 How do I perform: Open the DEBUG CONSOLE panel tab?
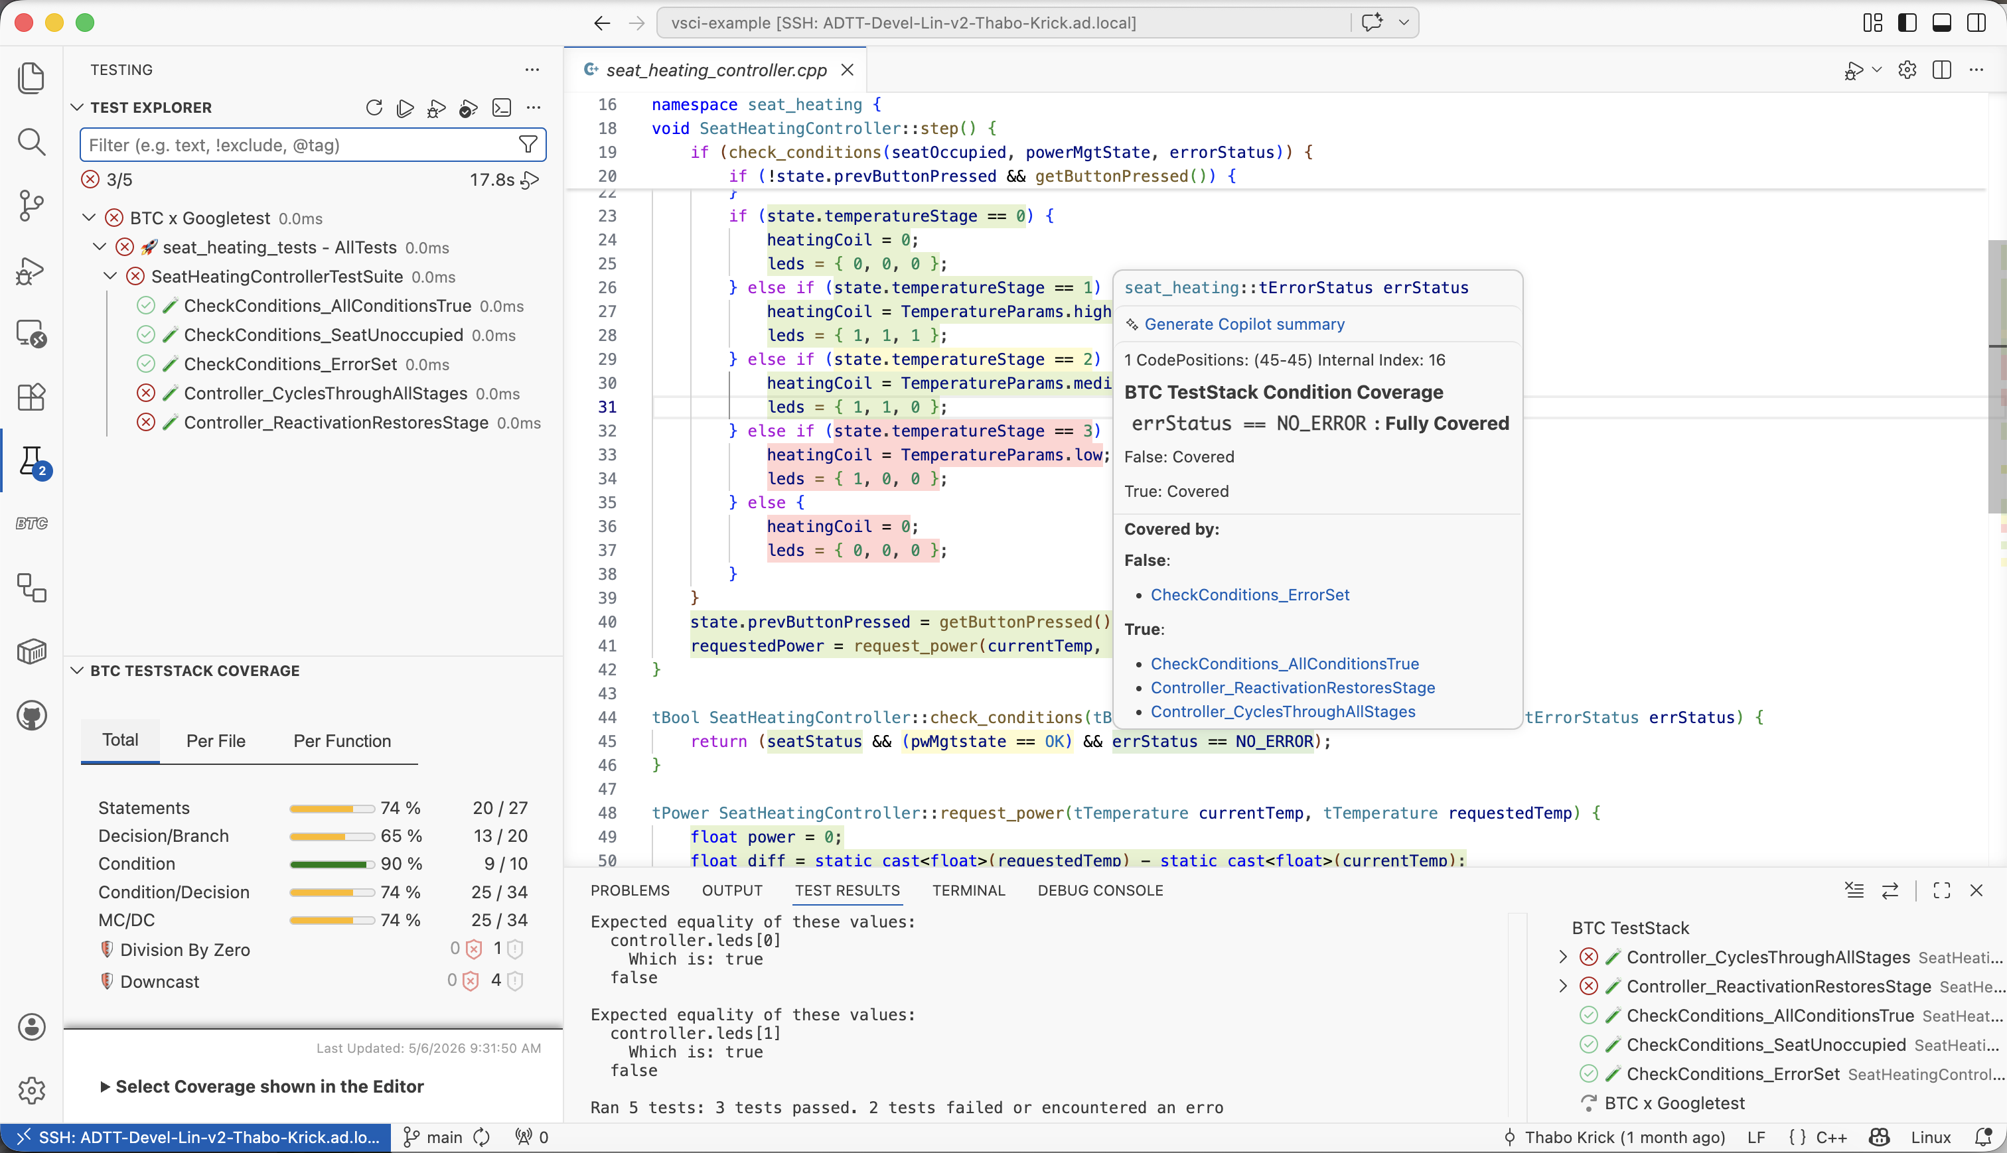pyautogui.click(x=1100, y=890)
